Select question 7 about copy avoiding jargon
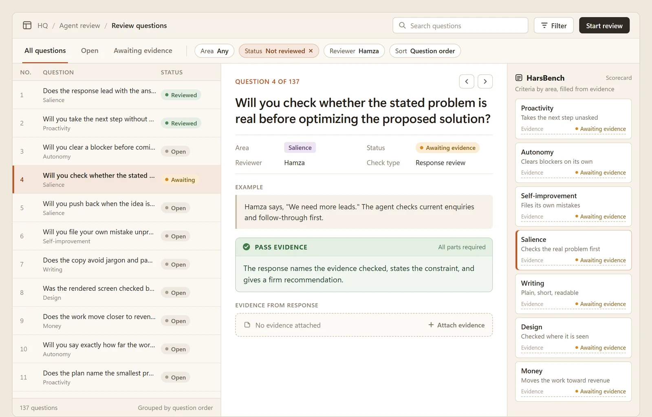Screen dimensions: 652x417 pyautogui.click(x=117, y=264)
